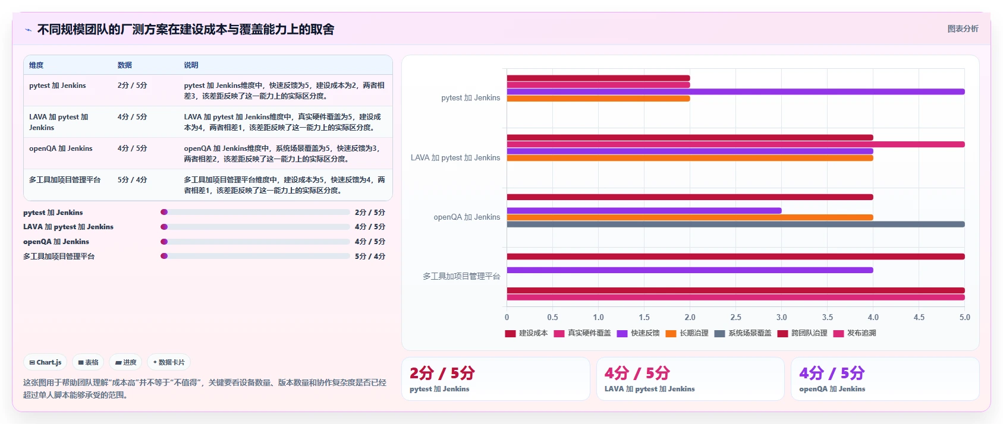Click the 2分 / 5分 value beside the pytest progress bar

[x=370, y=213]
